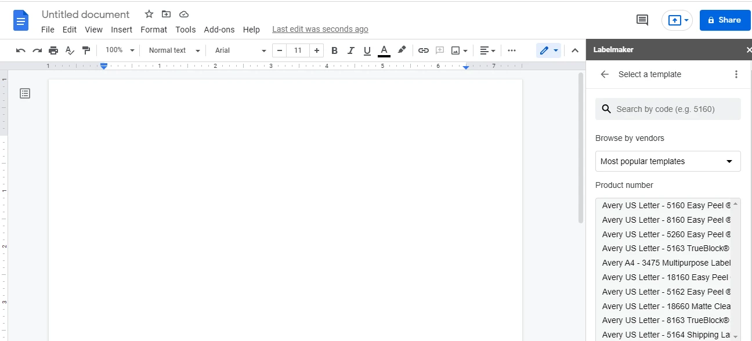
Task: Select Avery US Letter - 5162 Easy Peel
Action: (x=666, y=292)
